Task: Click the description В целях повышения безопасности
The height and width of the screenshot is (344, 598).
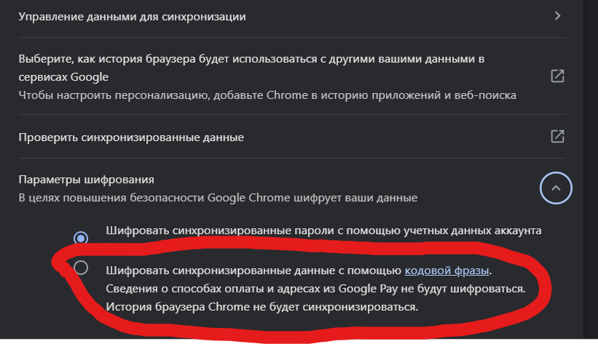Action: click(218, 198)
